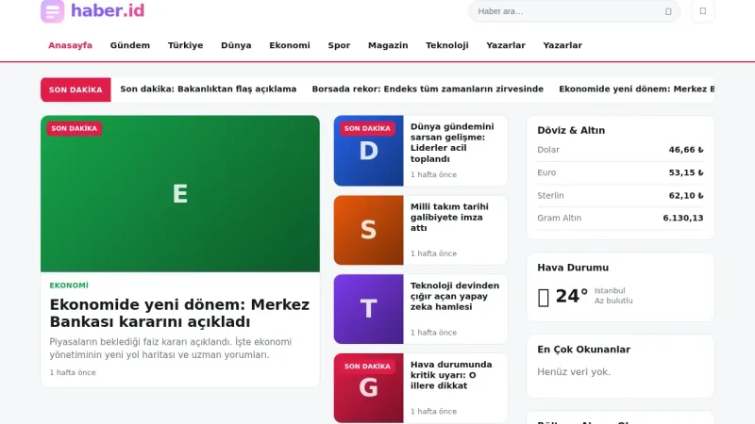Click SON DAKİKA badge on featured image

(x=75, y=128)
